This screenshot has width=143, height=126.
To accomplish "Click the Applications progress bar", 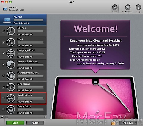I will [31, 98].
